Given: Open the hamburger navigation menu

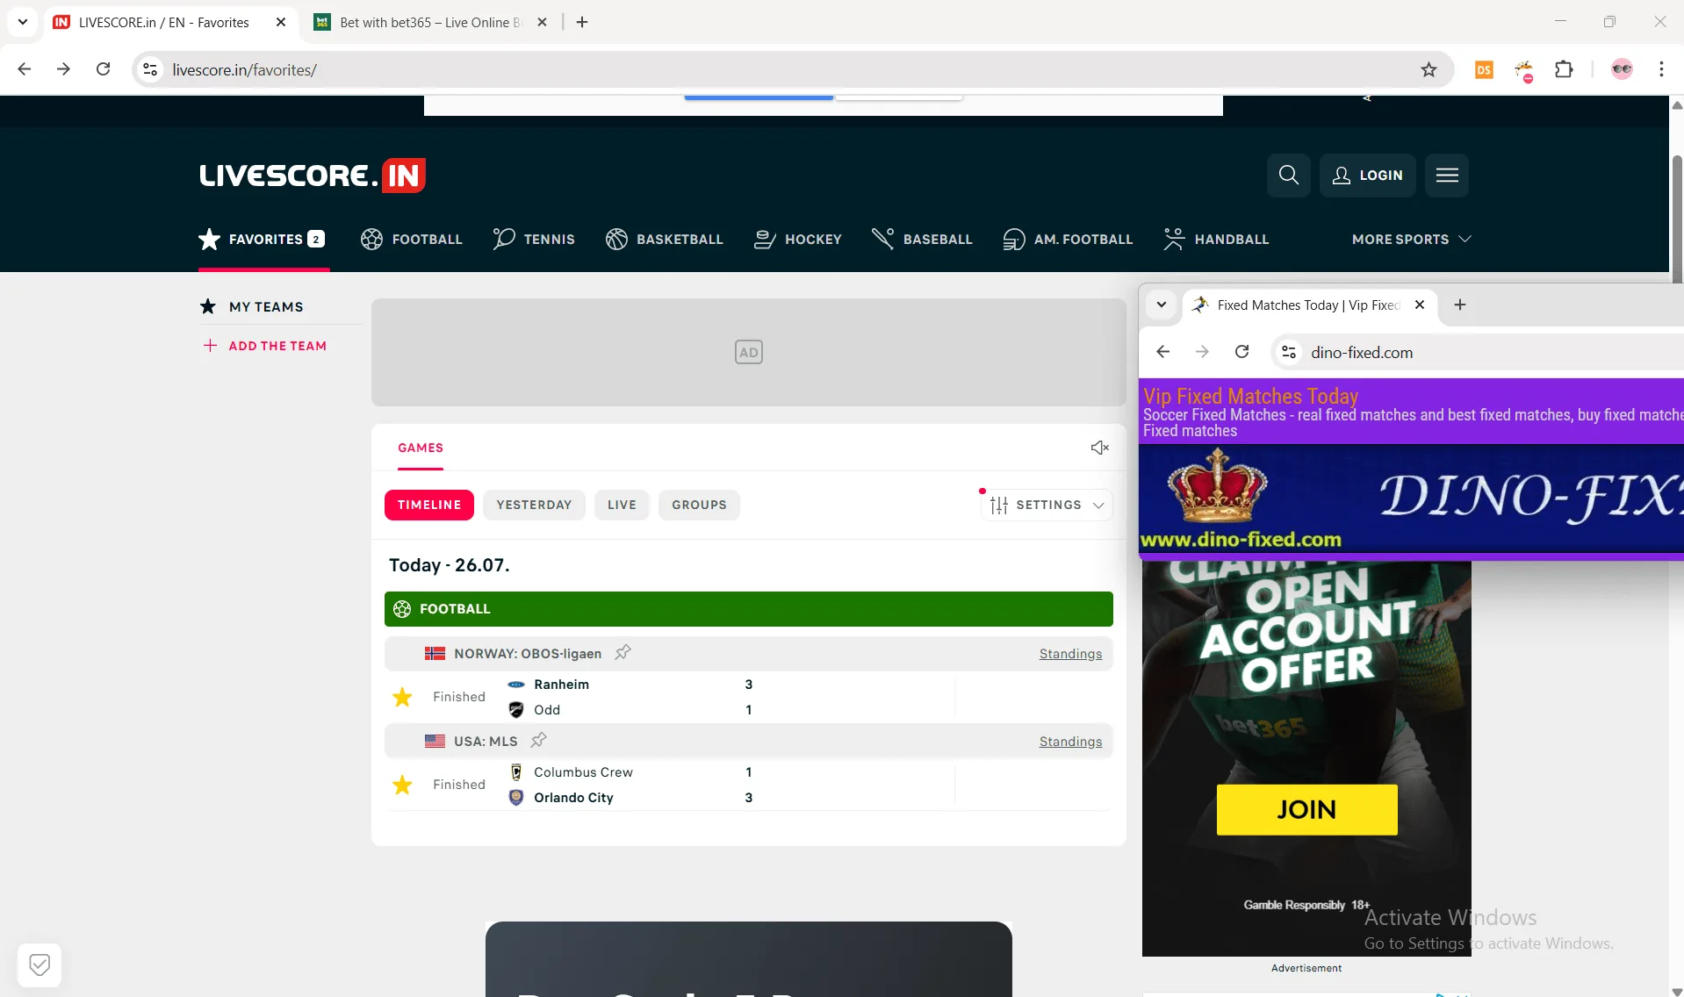Looking at the screenshot, I should 1446,175.
